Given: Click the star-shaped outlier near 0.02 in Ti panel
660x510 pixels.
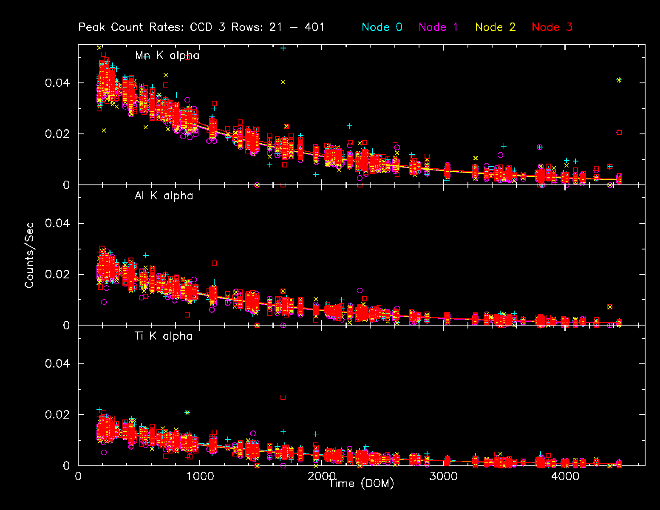Looking at the screenshot, I should 187,413.
